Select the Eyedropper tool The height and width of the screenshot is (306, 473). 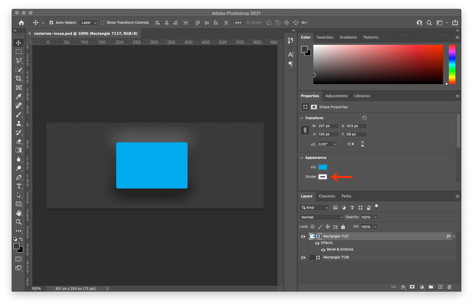click(x=19, y=96)
